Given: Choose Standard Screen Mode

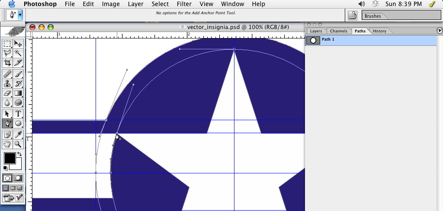Looking at the screenshot, I should click(6, 188).
